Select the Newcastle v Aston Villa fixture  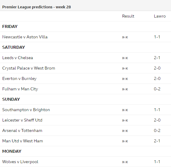(25, 37)
